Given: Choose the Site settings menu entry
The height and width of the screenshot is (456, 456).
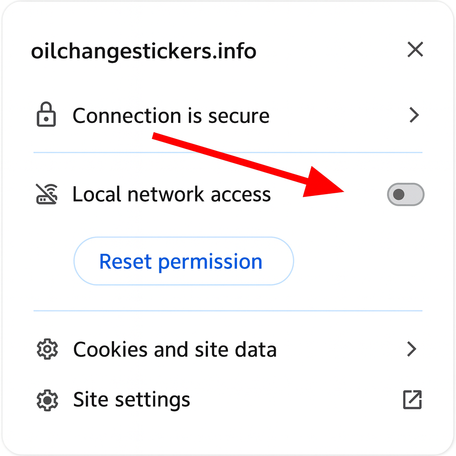Looking at the screenshot, I should (132, 399).
